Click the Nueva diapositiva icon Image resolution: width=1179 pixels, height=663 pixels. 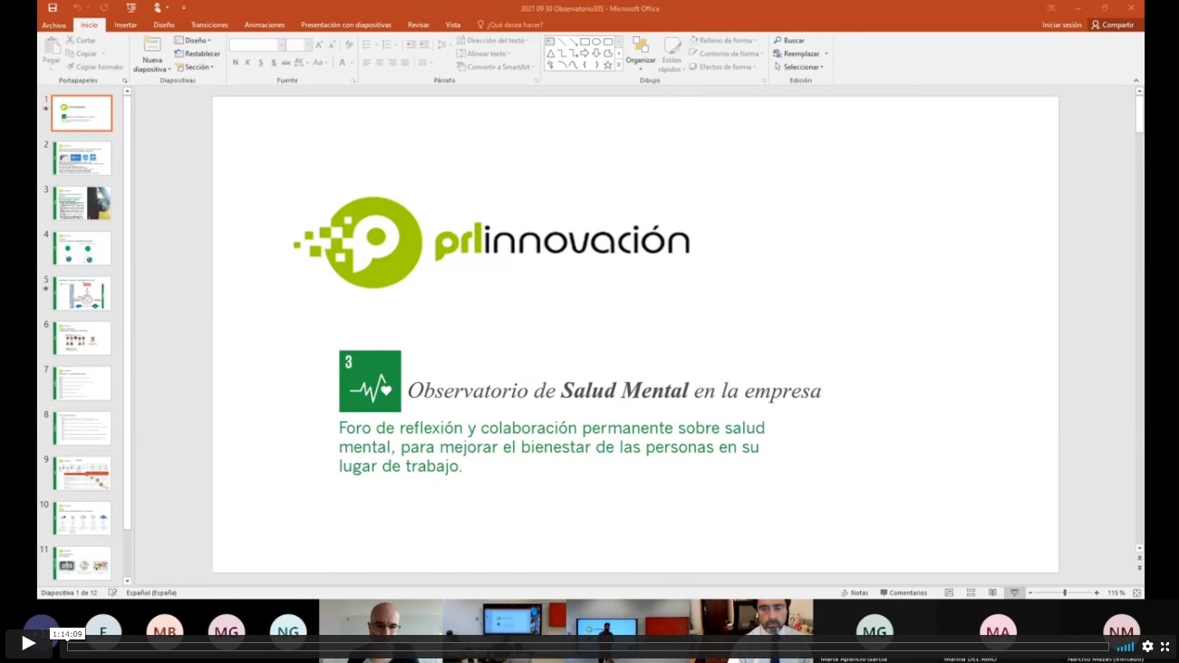151,47
